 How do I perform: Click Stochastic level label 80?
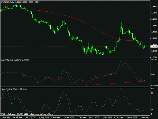pyautogui.click(x=152, y=93)
